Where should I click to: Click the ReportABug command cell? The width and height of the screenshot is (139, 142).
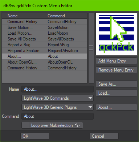67,45
